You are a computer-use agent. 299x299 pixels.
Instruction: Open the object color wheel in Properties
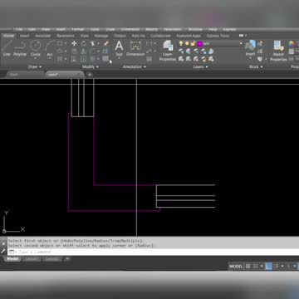292,44
